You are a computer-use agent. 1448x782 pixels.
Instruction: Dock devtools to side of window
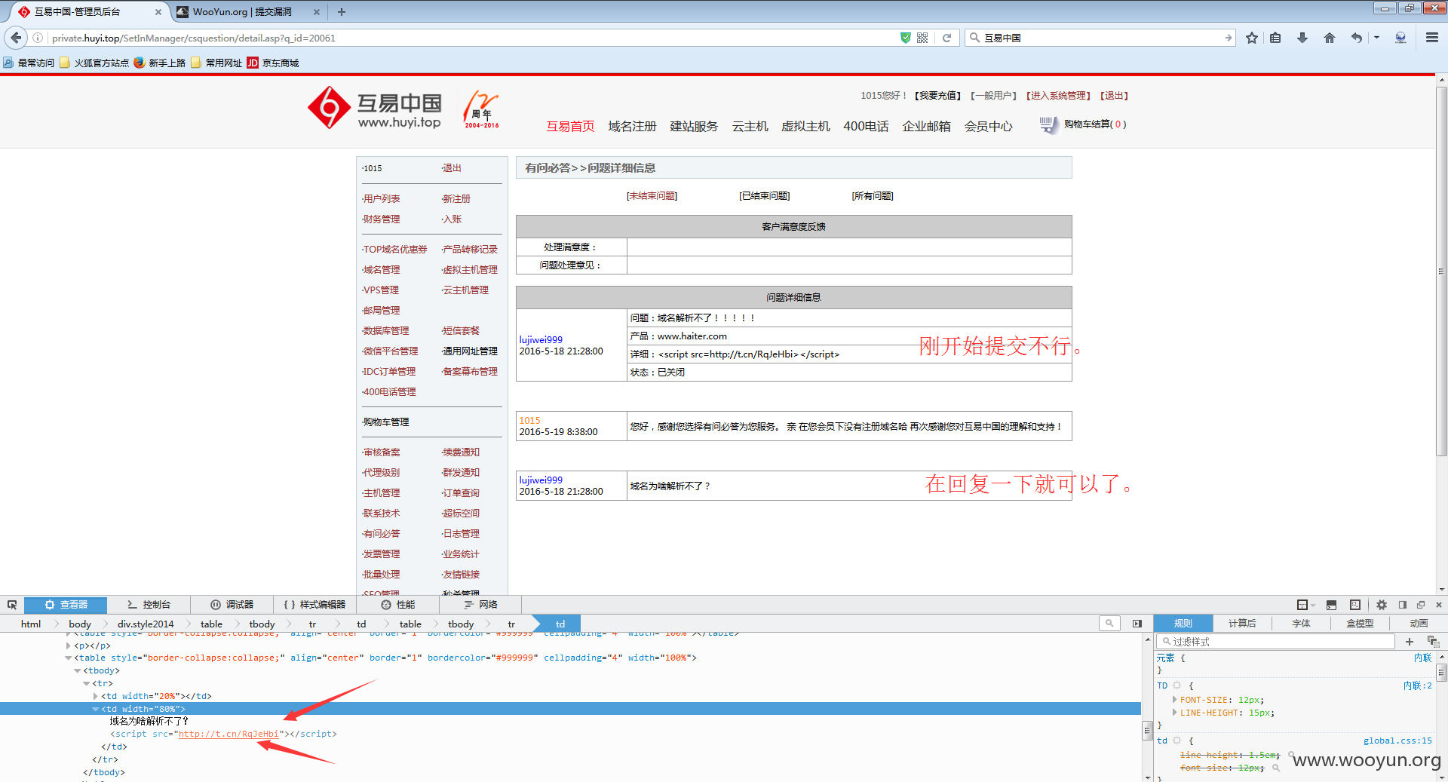pos(1403,605)
